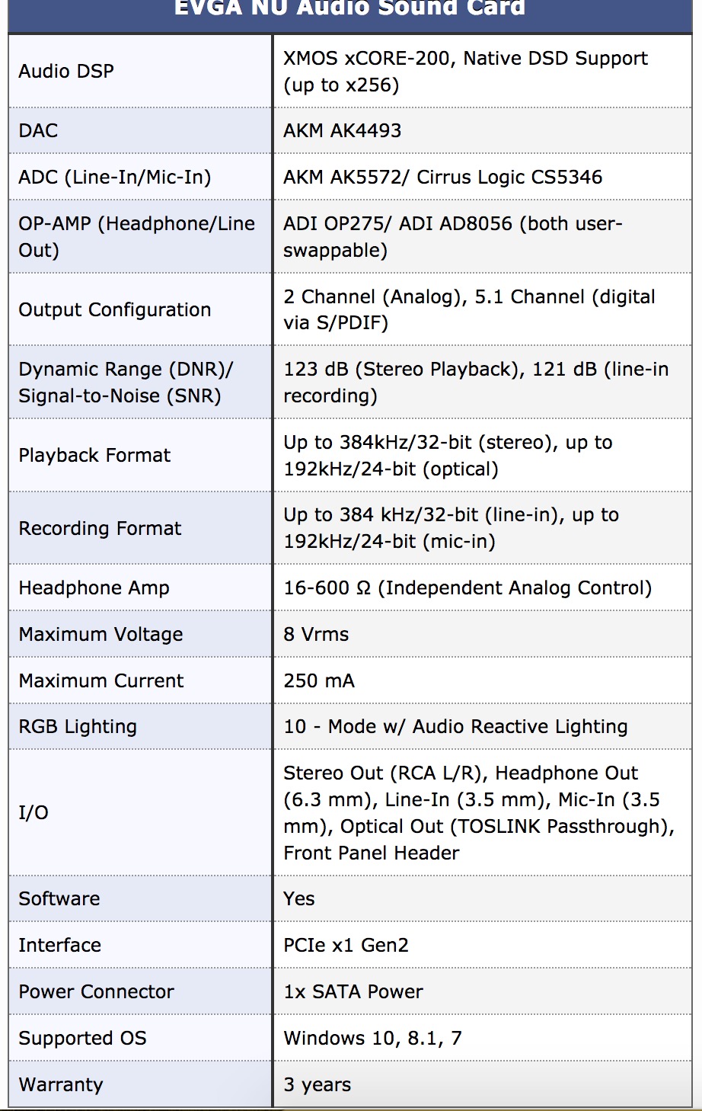702x1111 pixels.
Task: Click the OP-AMP (Headphone/Line Out) label
Action: pyautogui.click(x=137, y=237)
